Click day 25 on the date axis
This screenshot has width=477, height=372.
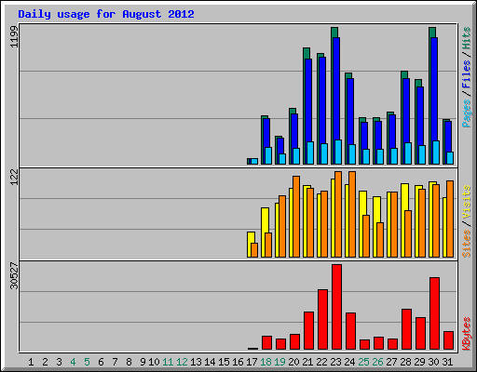(363, 362)
